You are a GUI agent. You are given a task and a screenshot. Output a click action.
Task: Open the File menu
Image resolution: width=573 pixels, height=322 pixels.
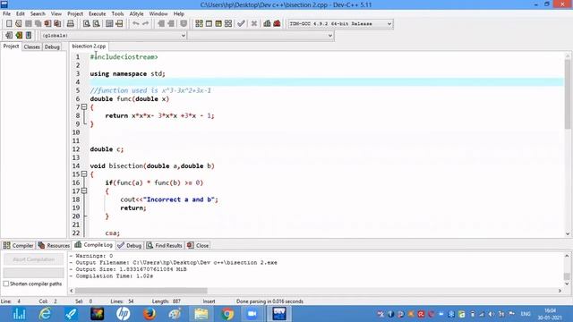coord(6,14)
